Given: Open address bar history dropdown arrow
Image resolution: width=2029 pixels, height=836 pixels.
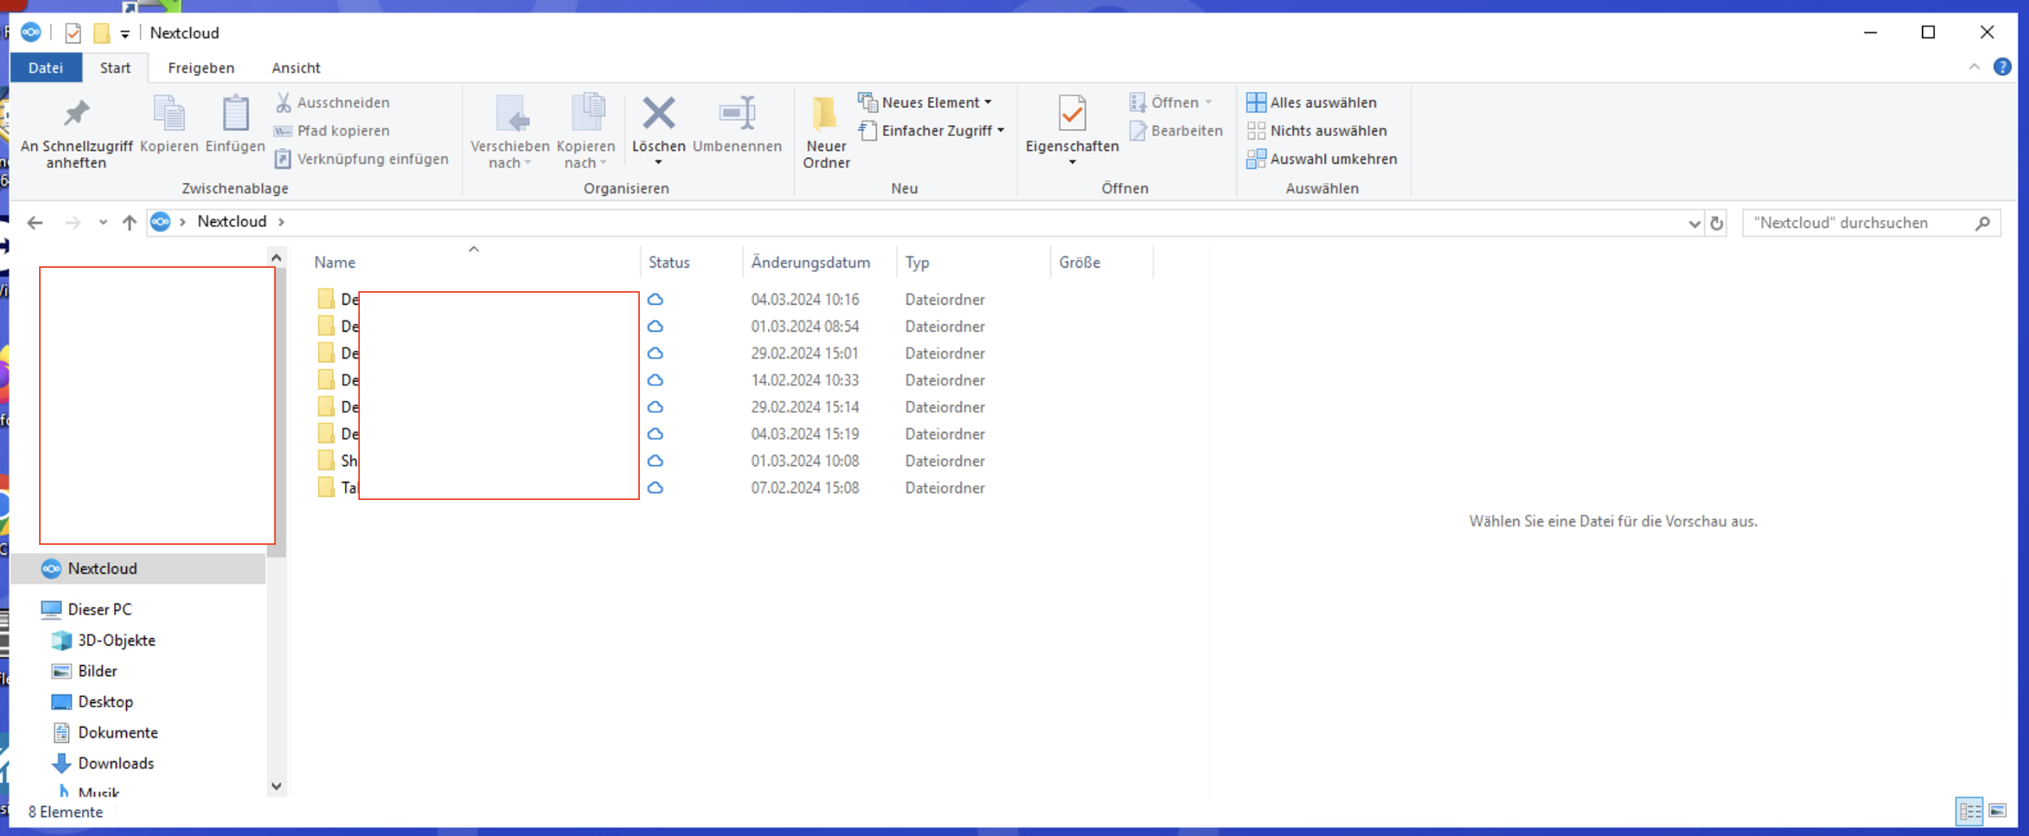Looking at the screenshot, I should coord(1694,224).
